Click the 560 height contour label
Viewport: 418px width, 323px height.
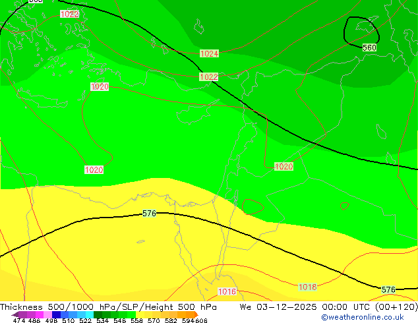pyautogui.click(x=369, y=47)
